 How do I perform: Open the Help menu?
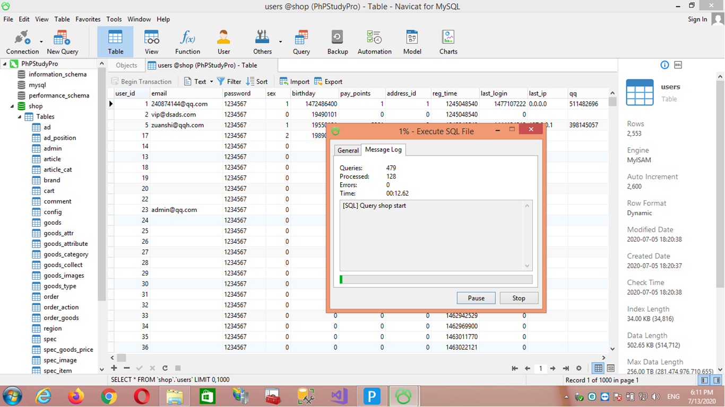(x=163, y=19)
